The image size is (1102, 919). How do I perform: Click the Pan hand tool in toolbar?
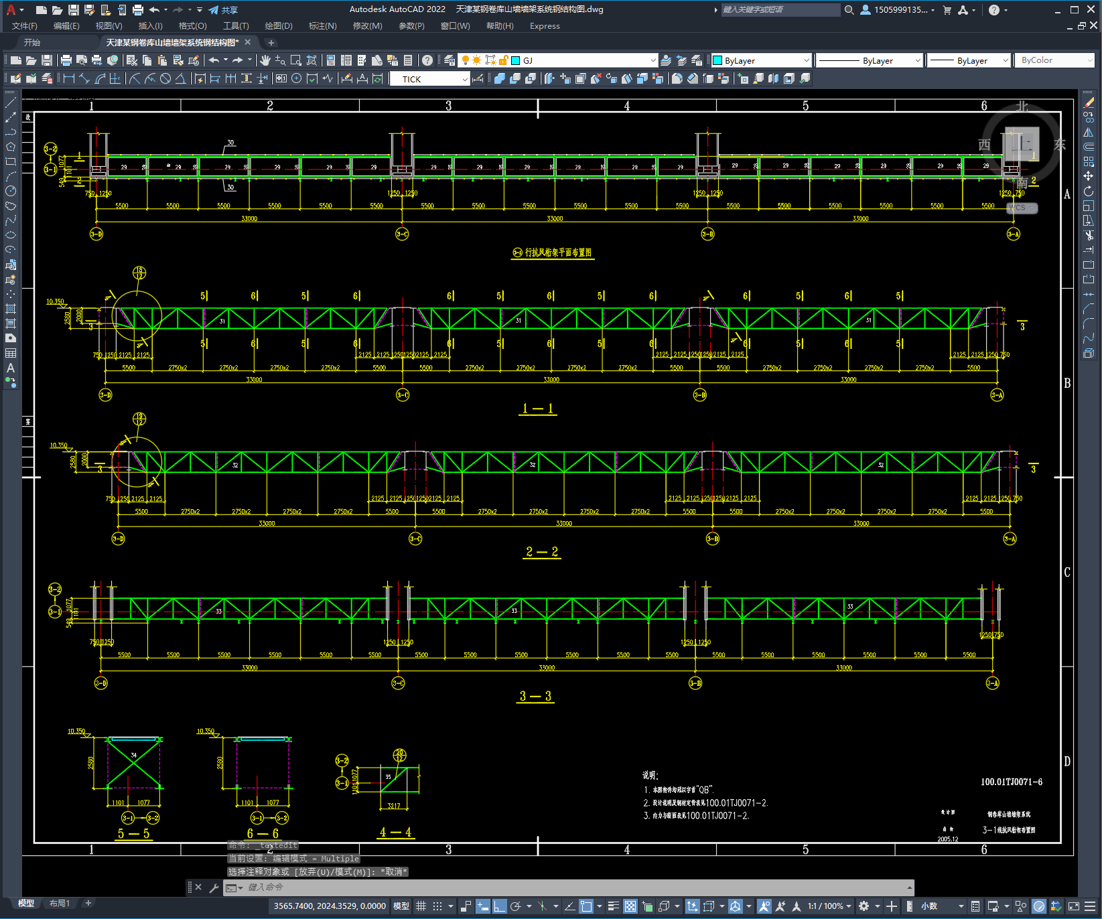(265, 60)
